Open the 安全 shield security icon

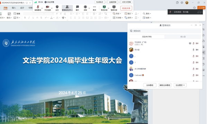coord(57,8)
